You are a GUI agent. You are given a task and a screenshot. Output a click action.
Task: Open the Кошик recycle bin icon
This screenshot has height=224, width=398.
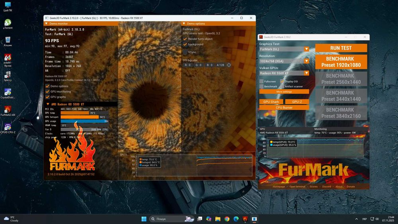[x=8, y=41]
